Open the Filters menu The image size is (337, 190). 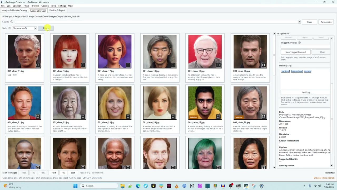pyautogui.click(x=26, y=6)
